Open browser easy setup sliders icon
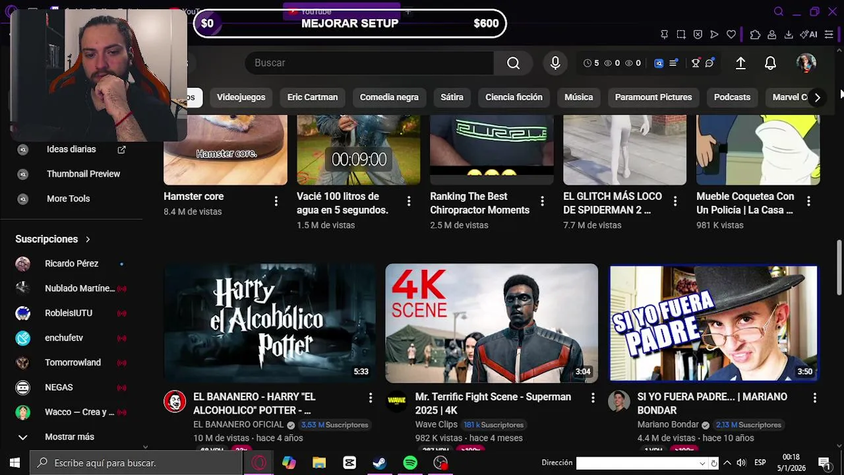 (x=829, y=34)
